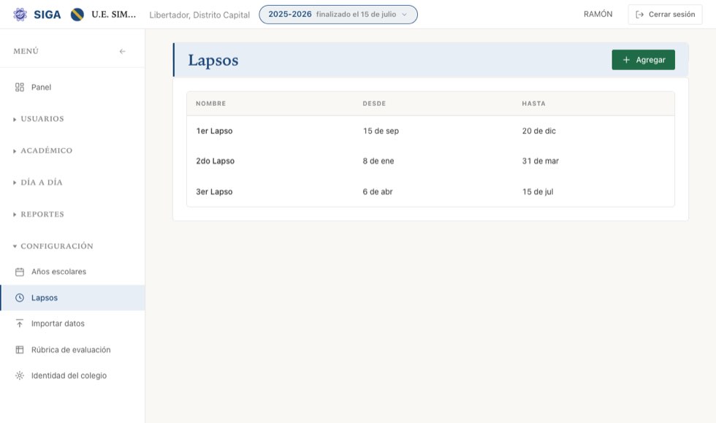
Task: Click the 6 de abr start date
Action: [x=378, y=192]
